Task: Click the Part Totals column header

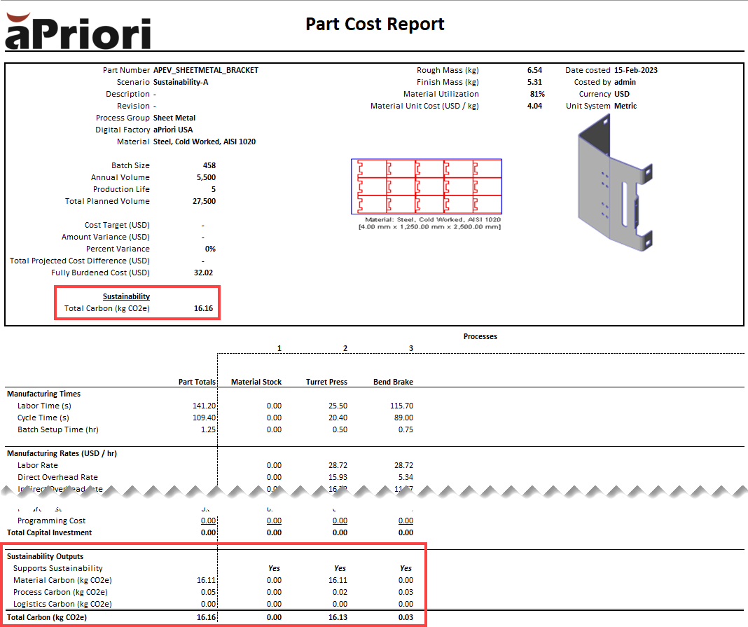Action: (x=197, y=382)
